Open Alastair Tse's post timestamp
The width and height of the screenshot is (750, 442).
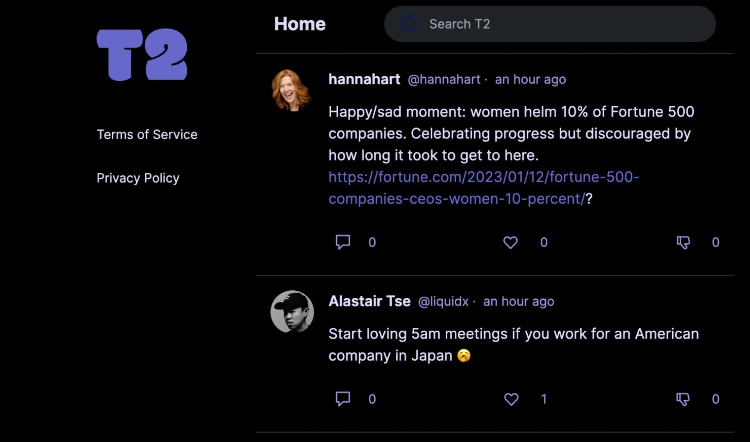click(518, 301)
